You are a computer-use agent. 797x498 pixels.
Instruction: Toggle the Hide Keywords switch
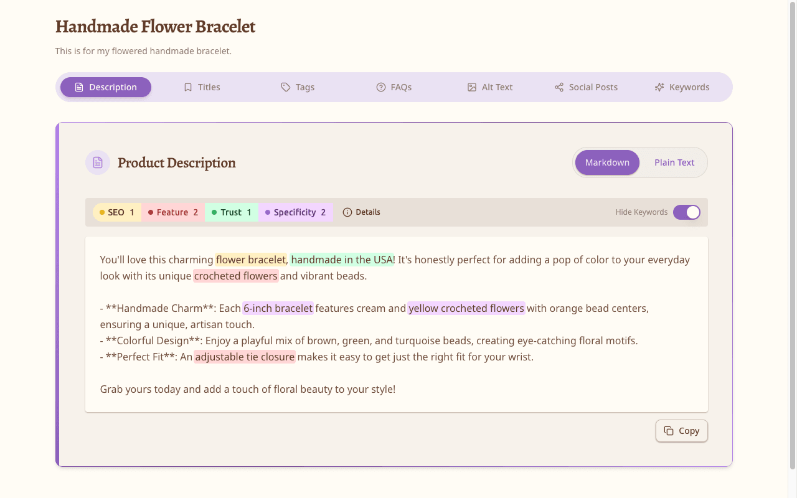(687, 212)
